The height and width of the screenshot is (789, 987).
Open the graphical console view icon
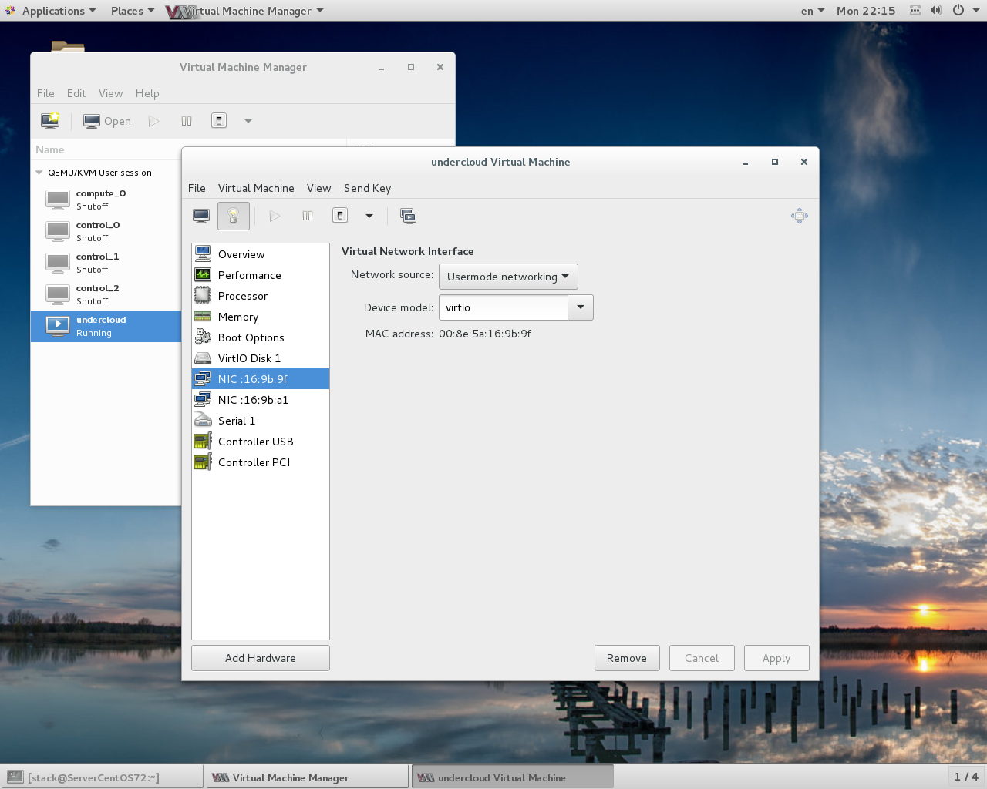pos(200,216)
